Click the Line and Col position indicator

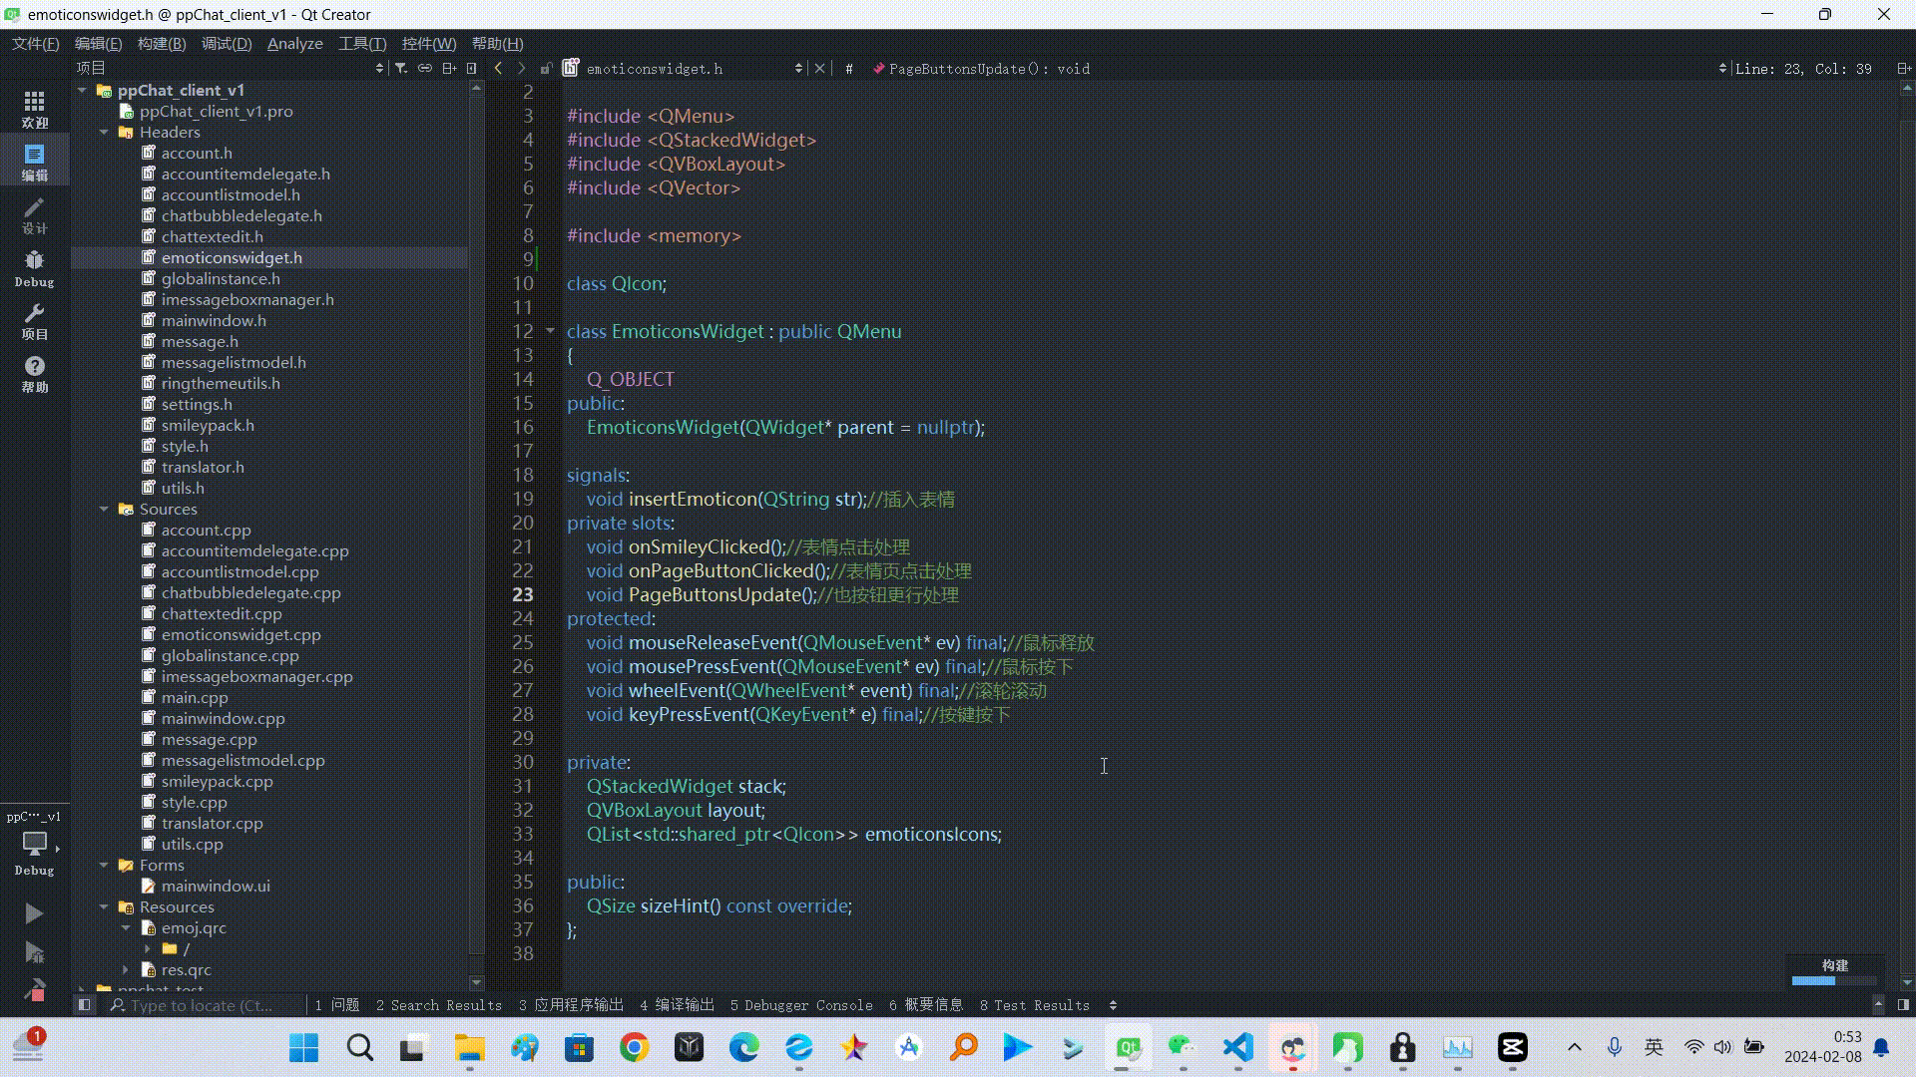[1803, 68]
